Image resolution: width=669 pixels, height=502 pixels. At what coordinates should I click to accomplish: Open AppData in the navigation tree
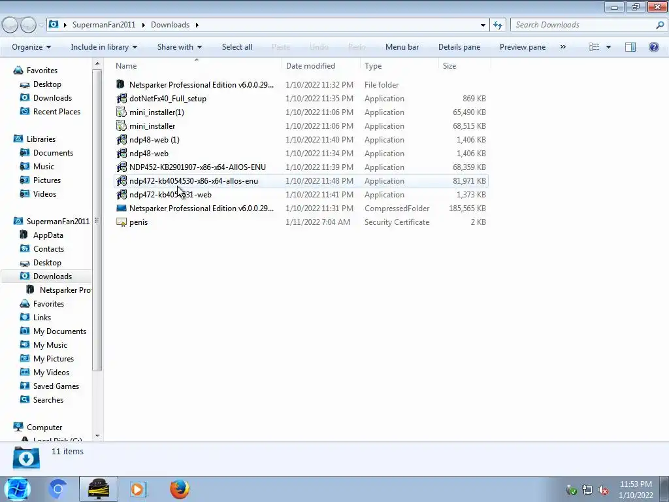(48, 235)
